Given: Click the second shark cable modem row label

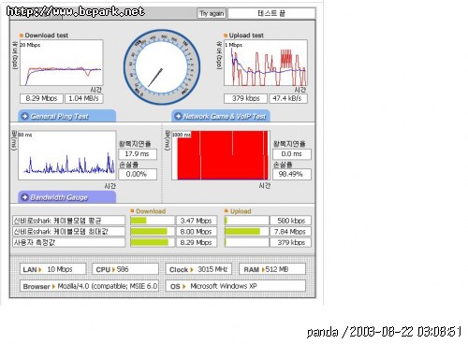Looking at the screenshot, I should click(x=68, y=232).
